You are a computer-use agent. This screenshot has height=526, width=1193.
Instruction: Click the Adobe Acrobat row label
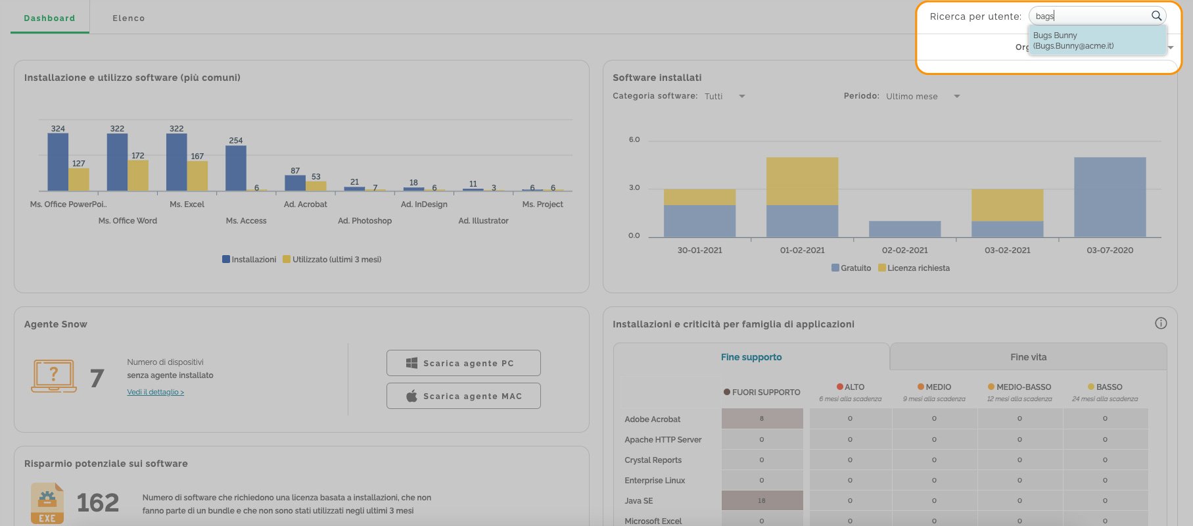652,419
